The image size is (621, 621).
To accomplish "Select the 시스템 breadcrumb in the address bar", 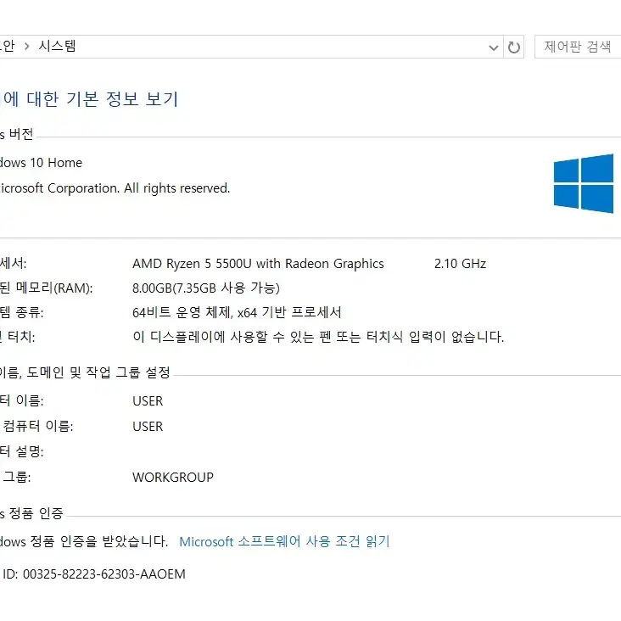I will (x=57, y=46).
